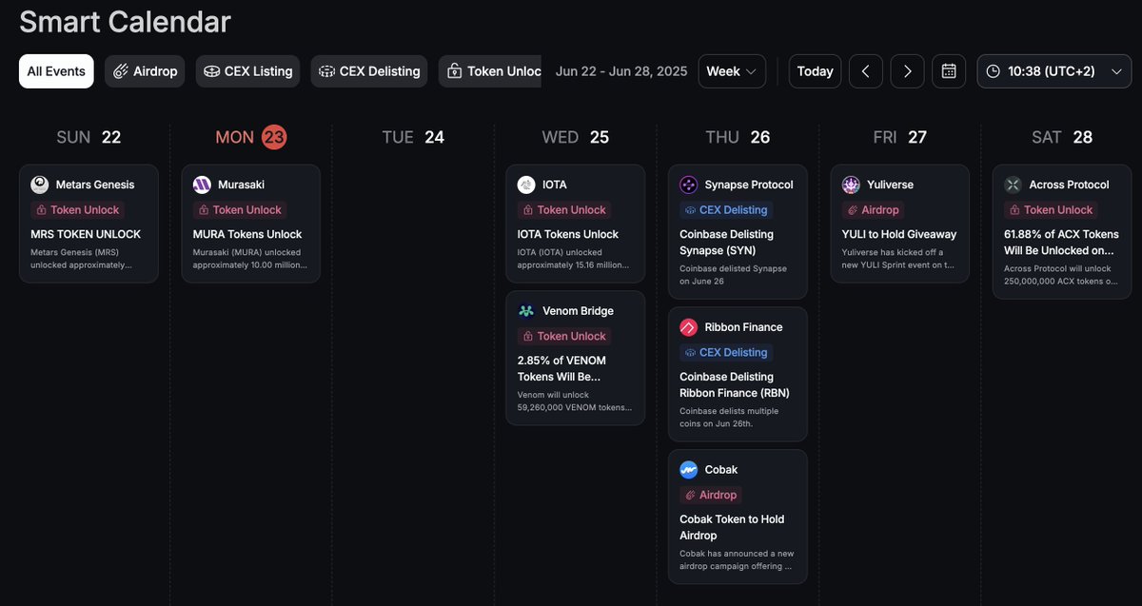Click 'Venom will unlock 59,260,000 VENOM' description

click(575, 401)
